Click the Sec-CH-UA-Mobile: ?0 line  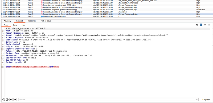[x=17, y=60]
